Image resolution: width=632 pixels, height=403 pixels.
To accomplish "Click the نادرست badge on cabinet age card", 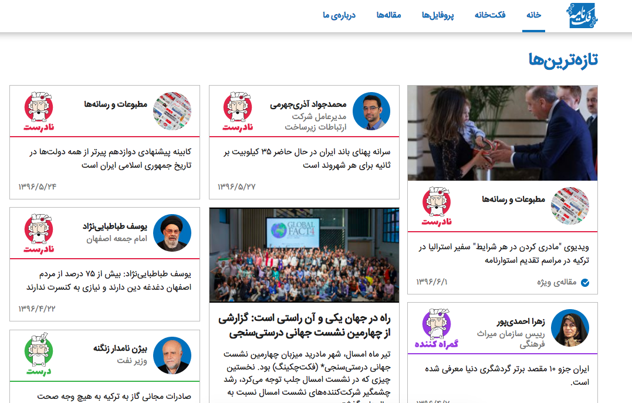I will click(39, 111).
